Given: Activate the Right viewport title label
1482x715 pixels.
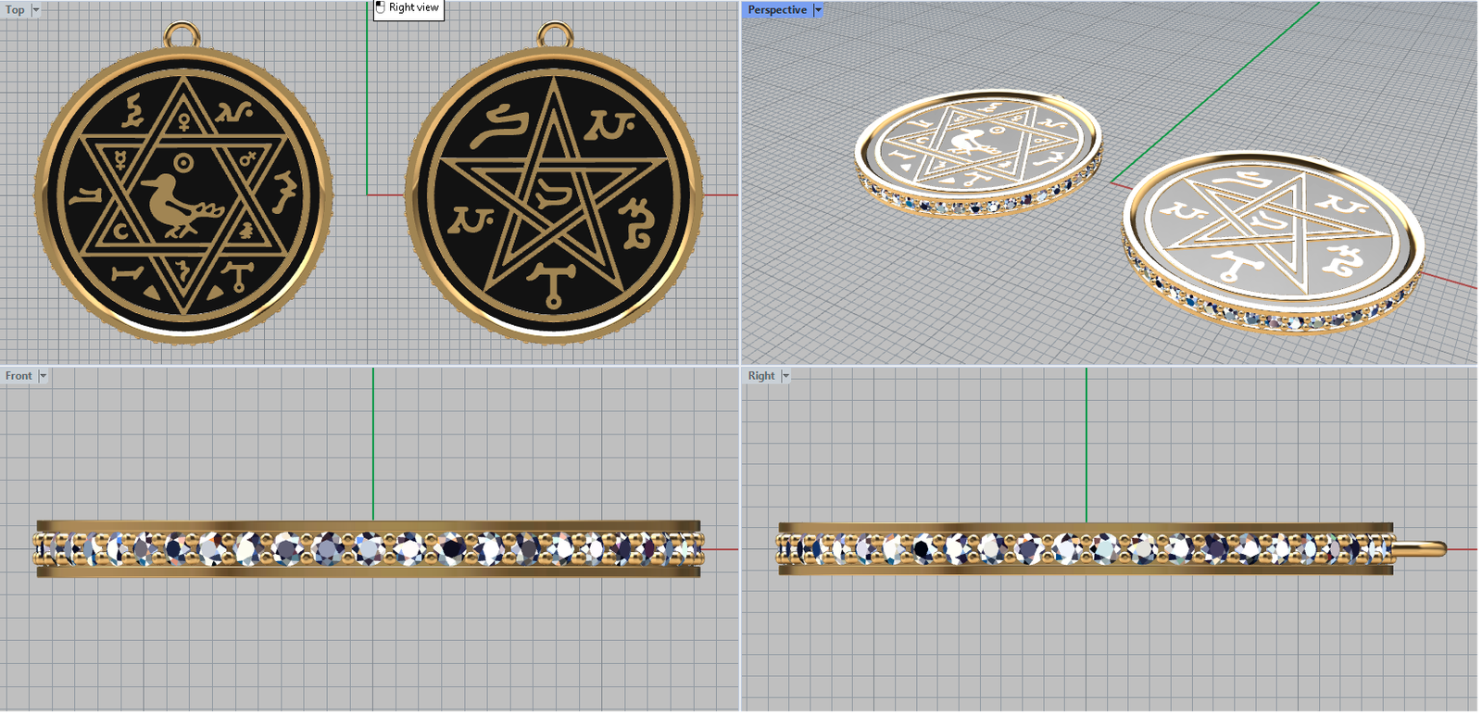Looking at the screenshot, I should pos(760,376).
